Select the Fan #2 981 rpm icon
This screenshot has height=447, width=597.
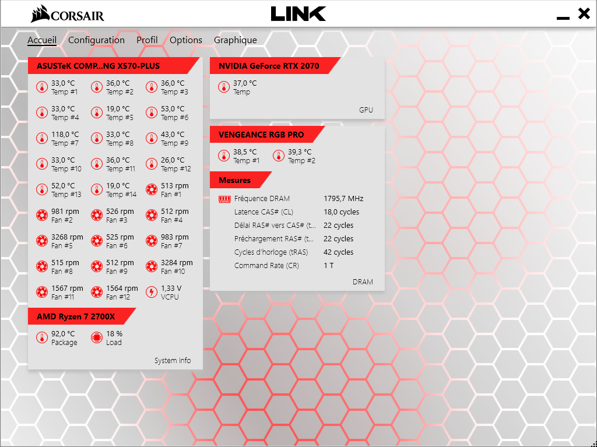tap(42, 215)
